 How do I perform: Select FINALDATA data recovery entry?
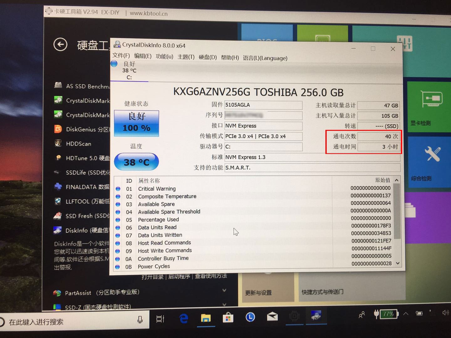point(82,187)
